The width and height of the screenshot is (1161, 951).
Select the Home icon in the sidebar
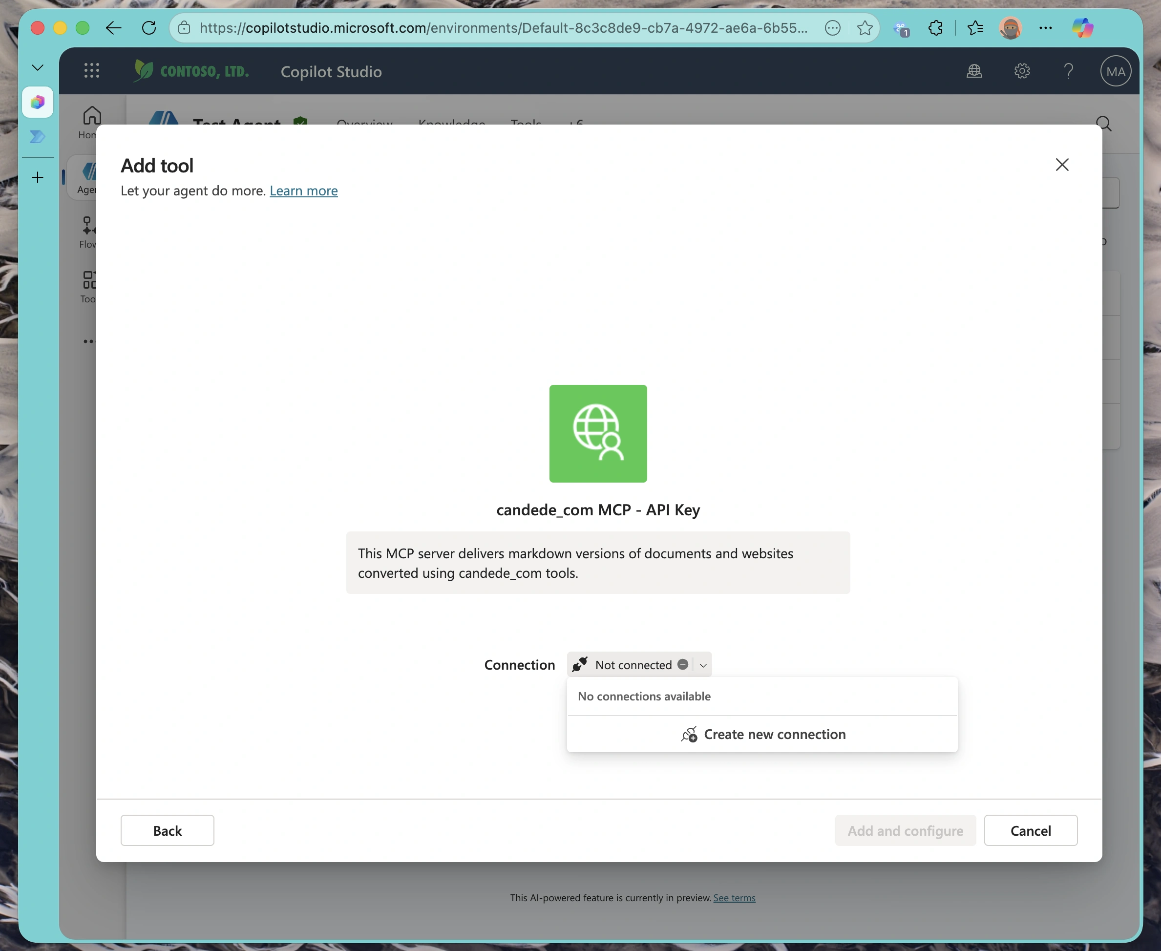coord(91,117)
